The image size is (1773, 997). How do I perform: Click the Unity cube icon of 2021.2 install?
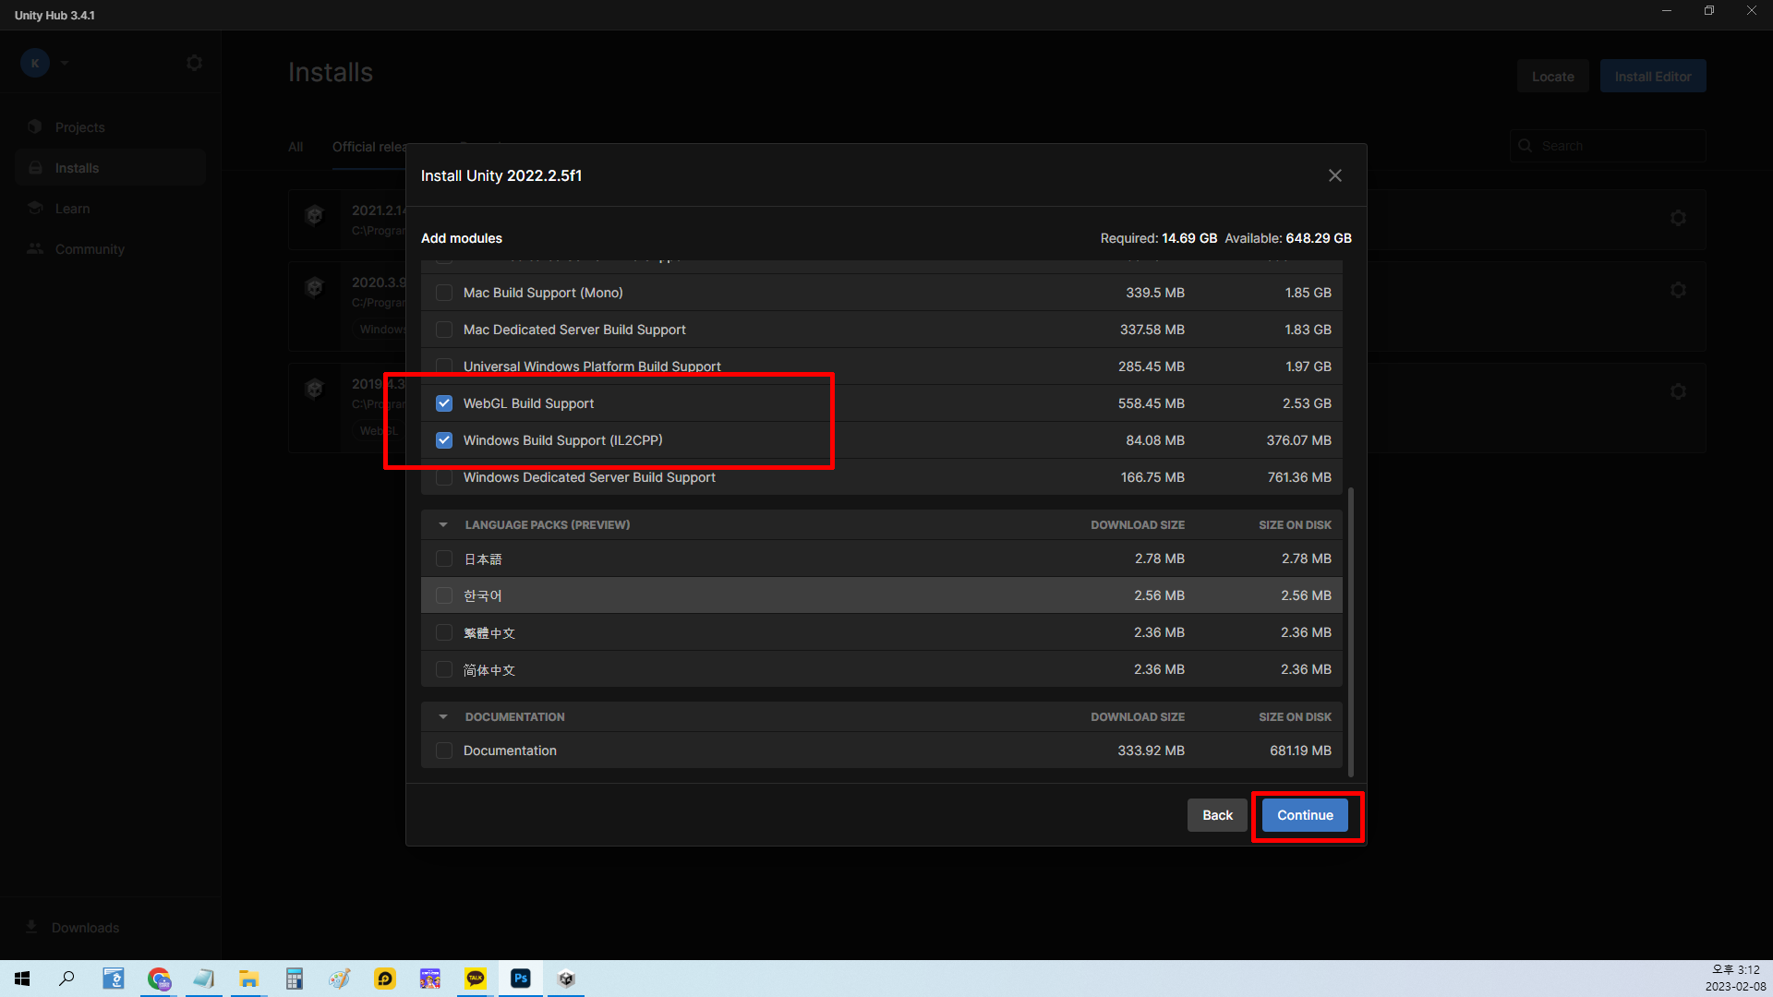pyautogui.click(x=314, y=215)
